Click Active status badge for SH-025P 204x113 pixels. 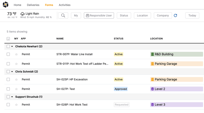click(x=119, y=79)
